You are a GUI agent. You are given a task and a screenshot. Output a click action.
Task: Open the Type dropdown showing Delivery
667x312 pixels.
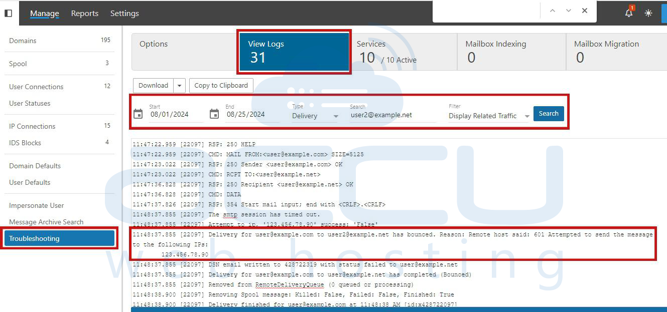tap(316, 116)
